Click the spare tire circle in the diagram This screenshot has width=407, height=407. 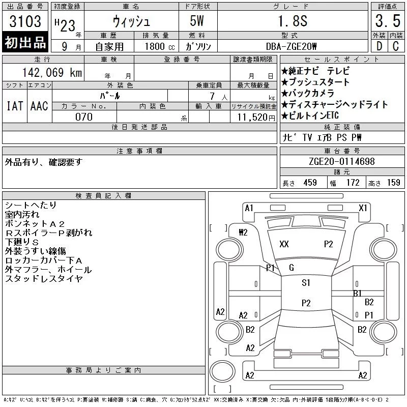click(222, 371)
